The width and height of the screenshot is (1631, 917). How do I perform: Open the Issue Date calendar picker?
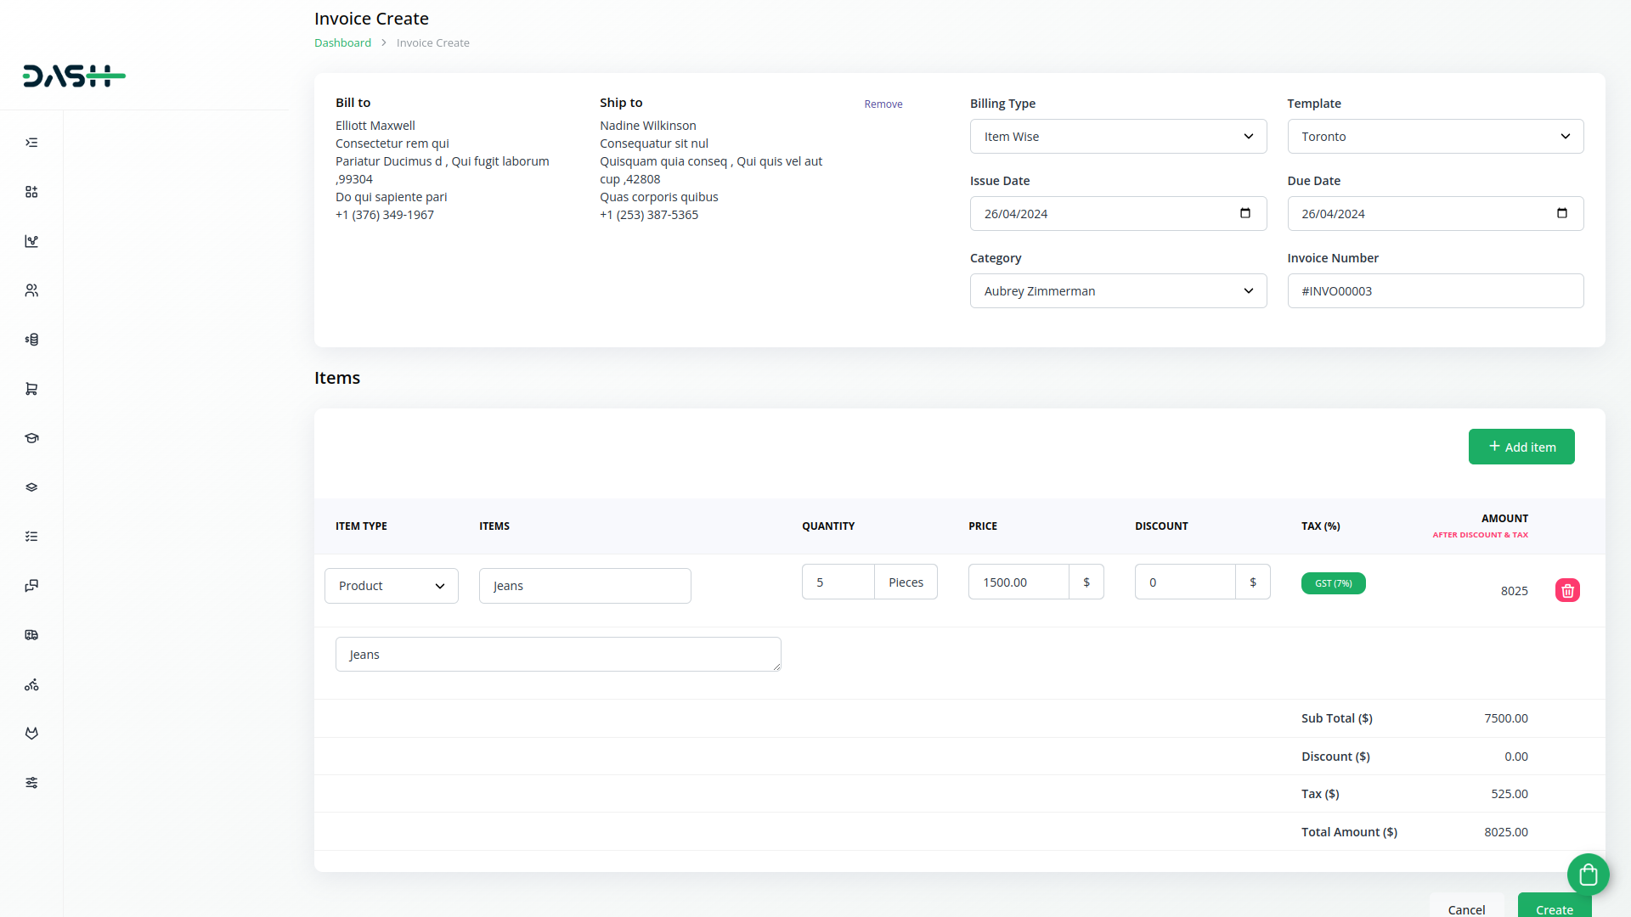(x=1244, y=213)
